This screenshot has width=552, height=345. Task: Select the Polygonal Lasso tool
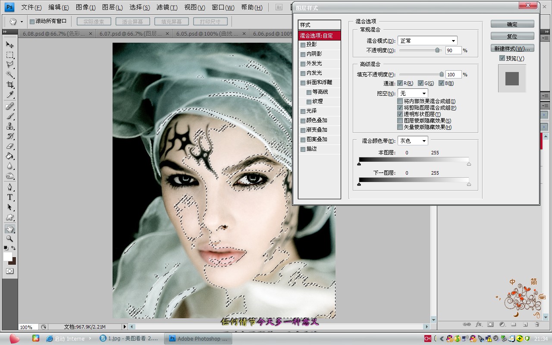point(9,65)
